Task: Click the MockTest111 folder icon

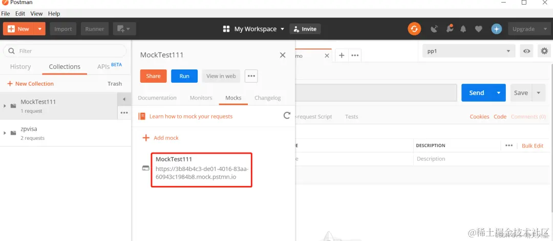Action: 13,106
